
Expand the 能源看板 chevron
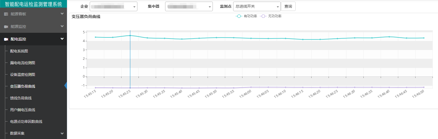62,14
